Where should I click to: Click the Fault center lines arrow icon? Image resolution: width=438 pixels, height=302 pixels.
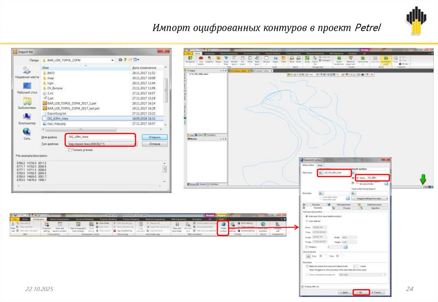click(x=353, y=193)
